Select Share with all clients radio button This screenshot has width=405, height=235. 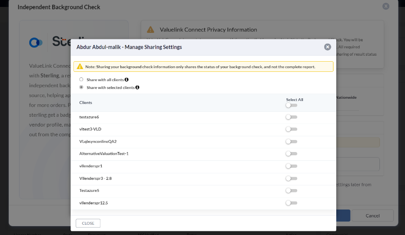(81, 79)
